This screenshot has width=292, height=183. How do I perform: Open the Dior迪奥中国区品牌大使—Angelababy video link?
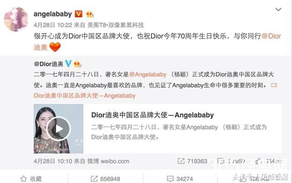(84, 96)
